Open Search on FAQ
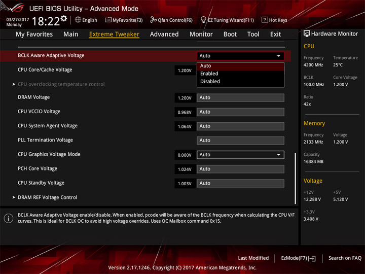 345,258
